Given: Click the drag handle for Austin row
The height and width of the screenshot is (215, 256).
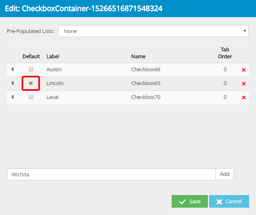Looking at the screenshot, I should tap(13, 70).
